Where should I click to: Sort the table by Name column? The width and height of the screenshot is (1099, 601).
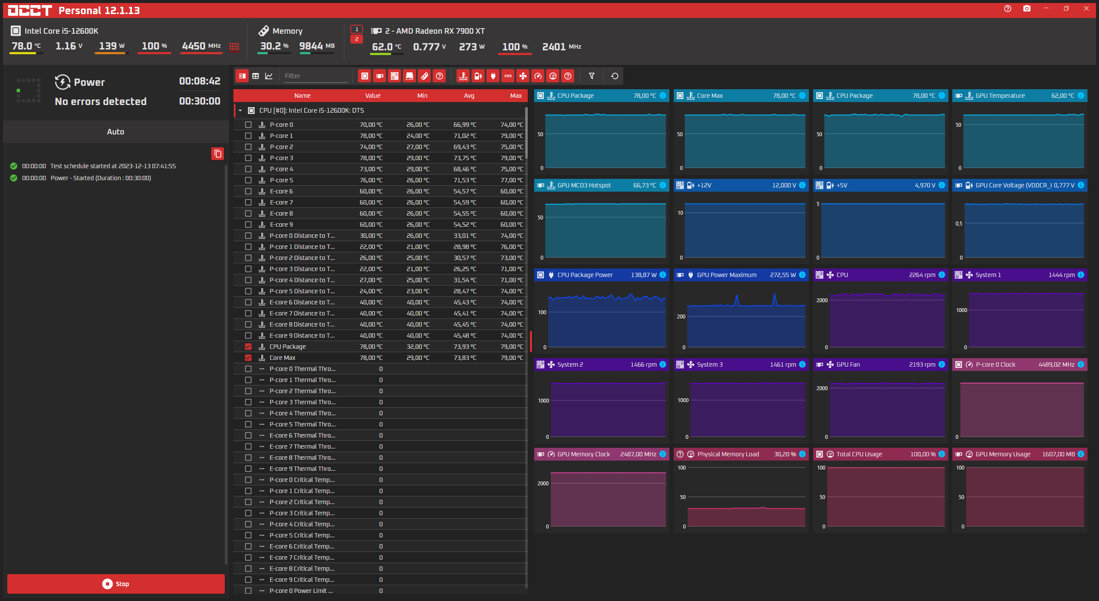[x=302, y=96]
